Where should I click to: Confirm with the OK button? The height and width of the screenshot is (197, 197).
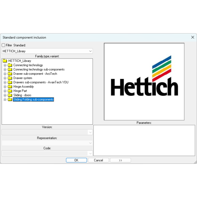coord(76,160)
